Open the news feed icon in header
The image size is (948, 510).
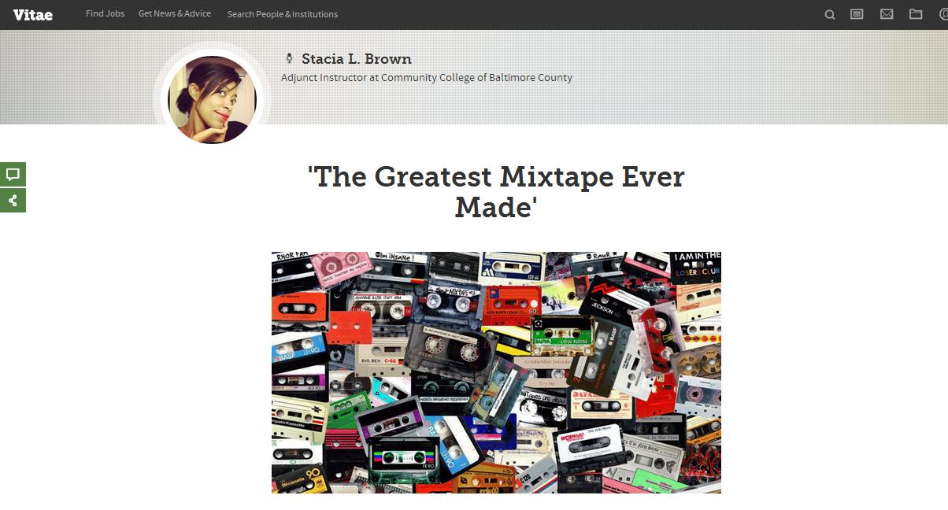857,14
